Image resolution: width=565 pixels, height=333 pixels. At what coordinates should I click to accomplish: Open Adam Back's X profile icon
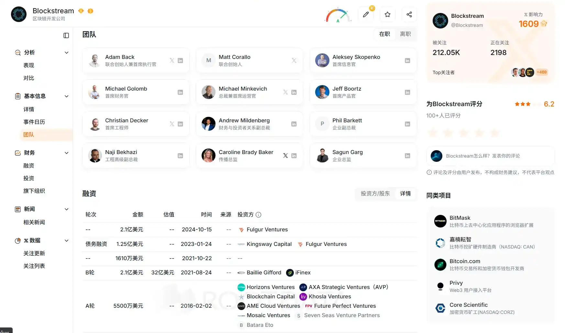click(x=172, y=61)
